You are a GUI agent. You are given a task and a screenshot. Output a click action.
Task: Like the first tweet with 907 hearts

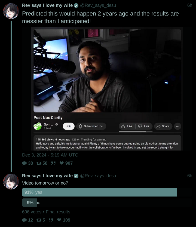(x=62, y=163)
